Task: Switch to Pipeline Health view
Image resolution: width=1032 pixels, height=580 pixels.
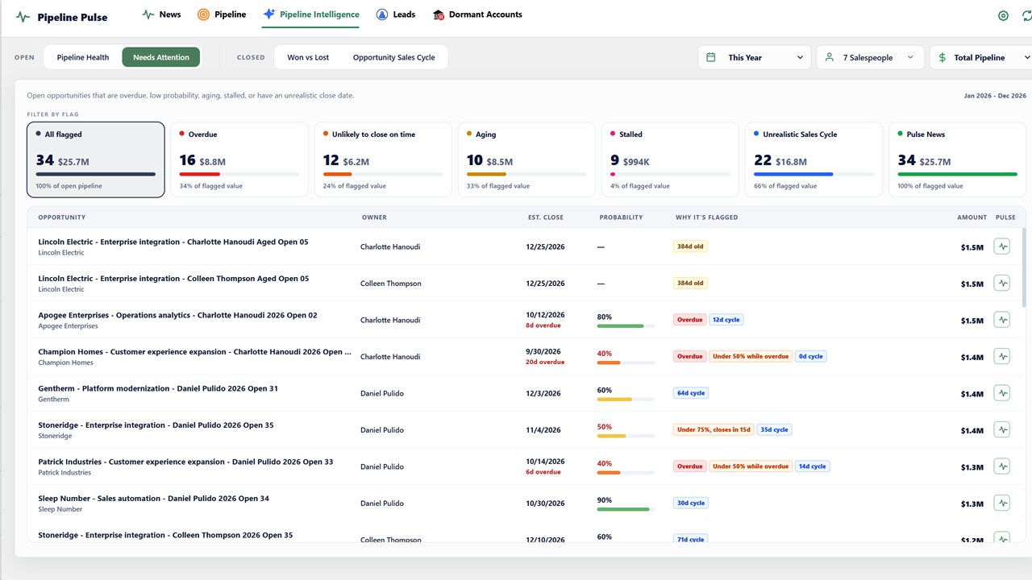Action: pos(83,57)
